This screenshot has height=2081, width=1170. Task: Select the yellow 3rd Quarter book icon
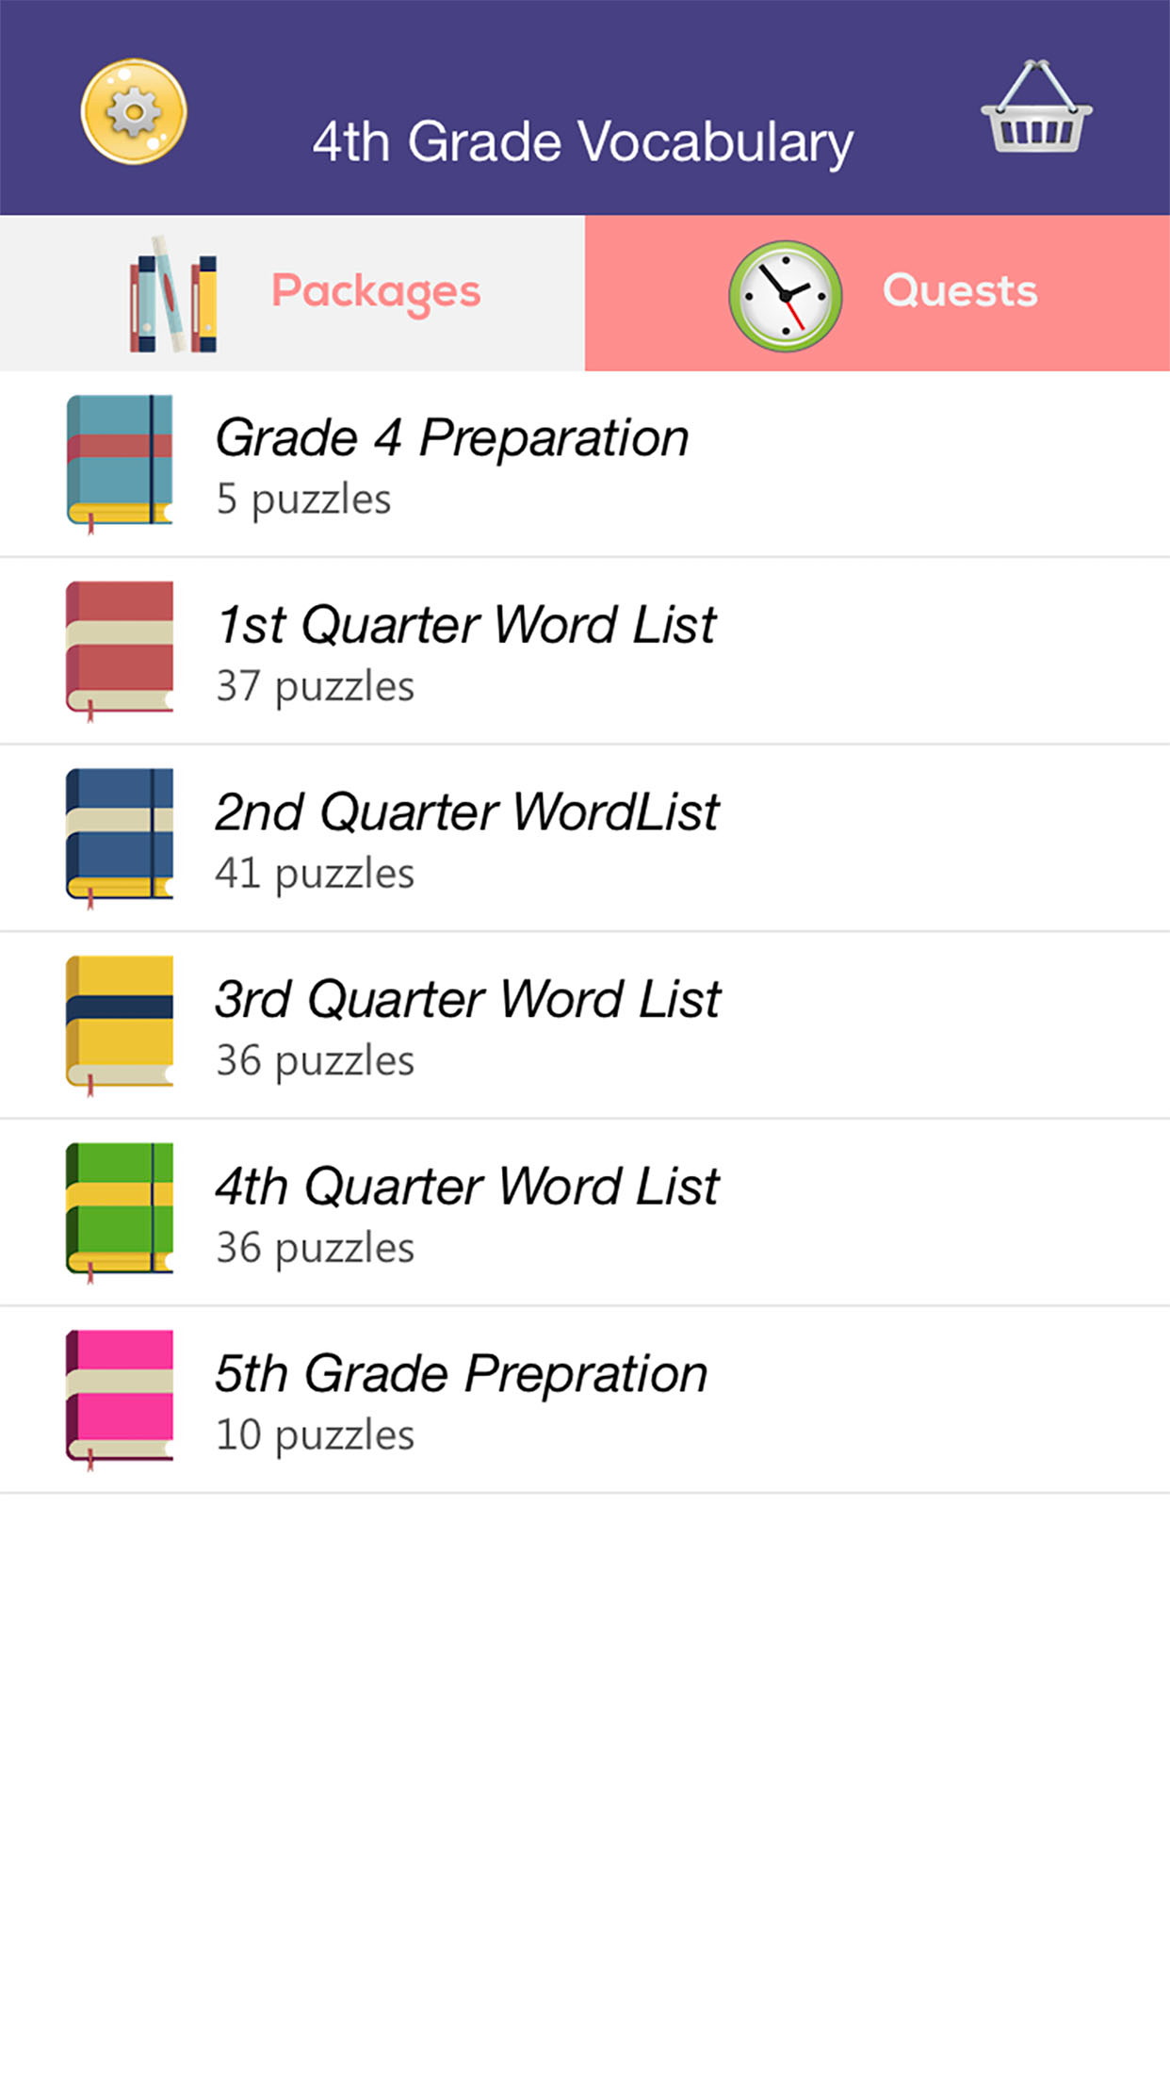coord(120,1025)
